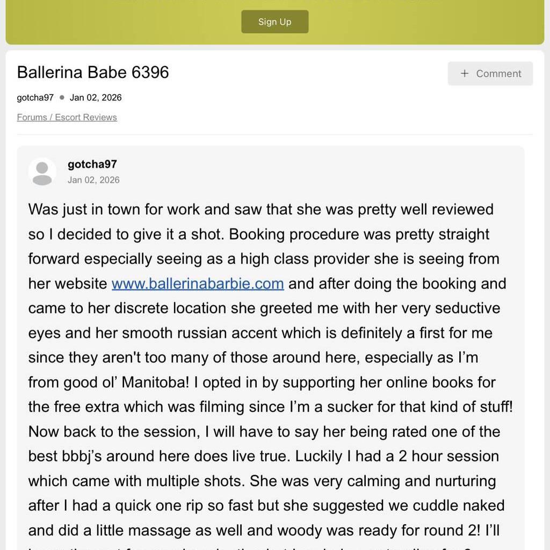Screen dimensions: 550x550
Task: Click the thread date beside the dot separator
Action: 96,97
